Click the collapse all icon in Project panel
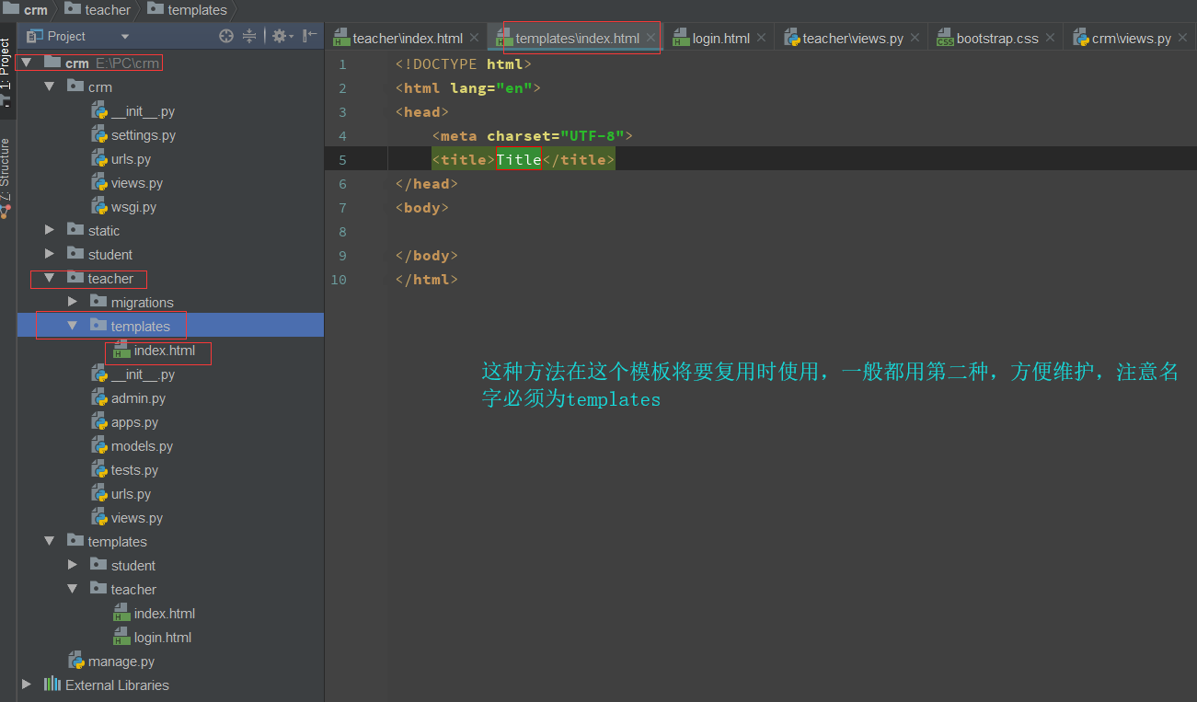 (x=249, y=36)
